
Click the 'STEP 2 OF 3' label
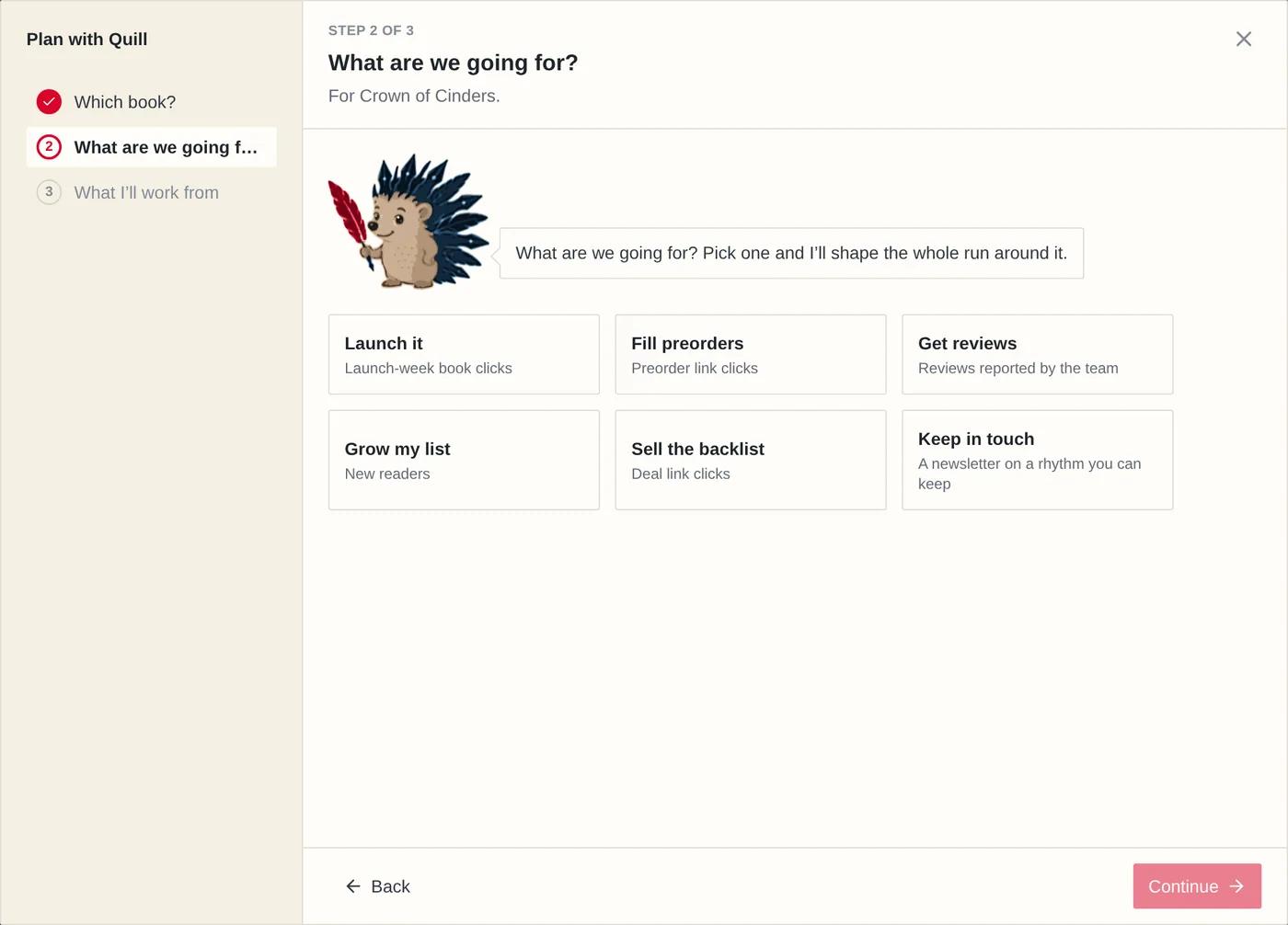click(x=371, y=30)
